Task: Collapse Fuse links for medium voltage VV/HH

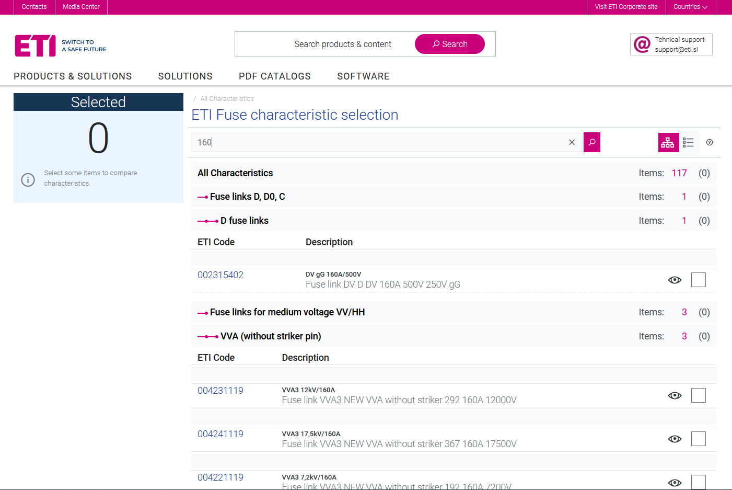Action: pos(203,313)
